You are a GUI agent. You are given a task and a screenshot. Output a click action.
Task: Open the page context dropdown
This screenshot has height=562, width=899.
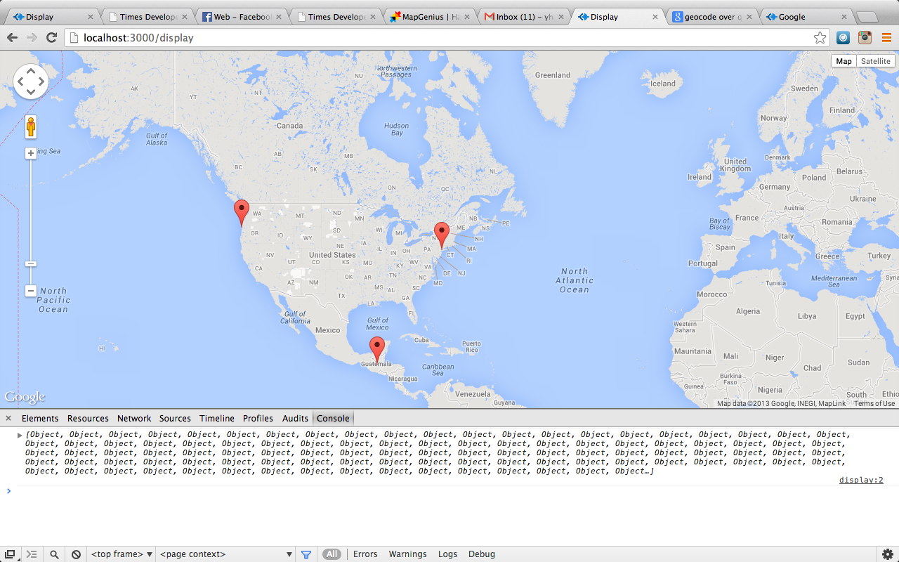click(226, 554)
